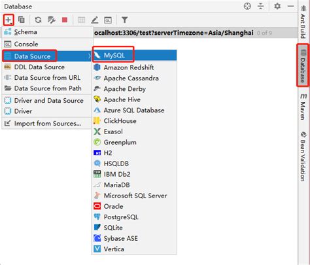Image resolution: width=310 pixels, height=265 pixels.
Task: Select Vertica data source
Action: point(134,249)
